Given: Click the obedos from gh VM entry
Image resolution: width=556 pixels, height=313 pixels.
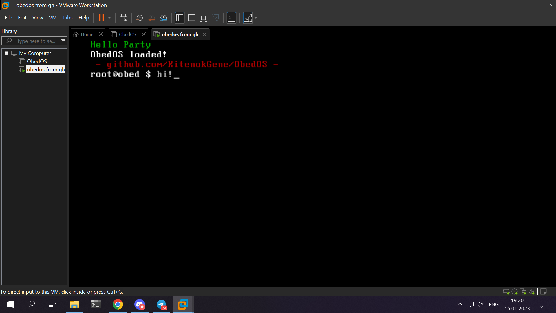Looking at the screenshot, I should pos(46,70).
